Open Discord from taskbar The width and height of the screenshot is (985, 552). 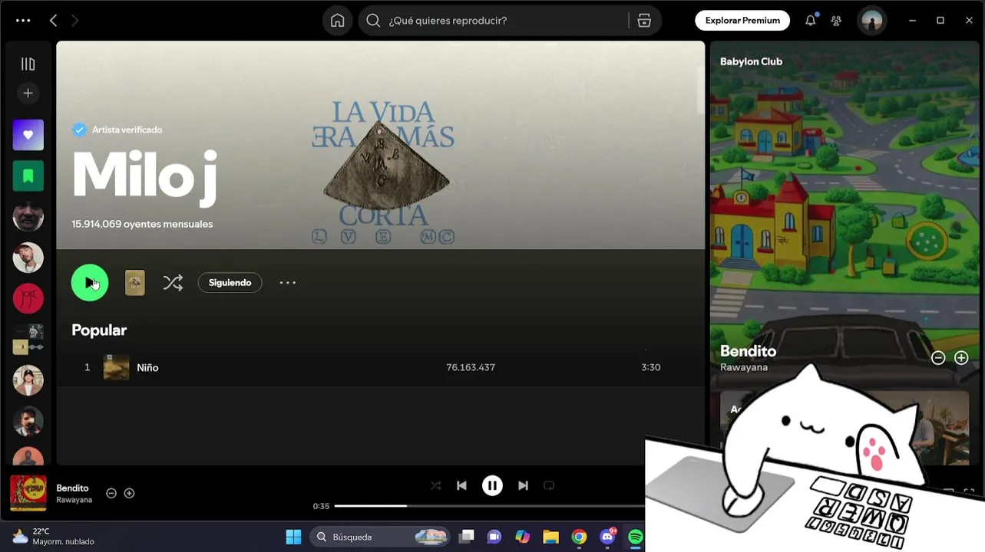[x=607, y=537]
